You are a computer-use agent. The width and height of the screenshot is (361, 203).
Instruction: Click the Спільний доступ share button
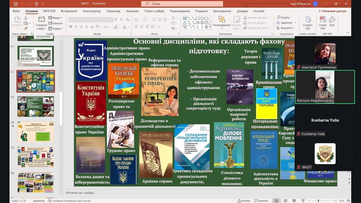[x=332, y=11]
